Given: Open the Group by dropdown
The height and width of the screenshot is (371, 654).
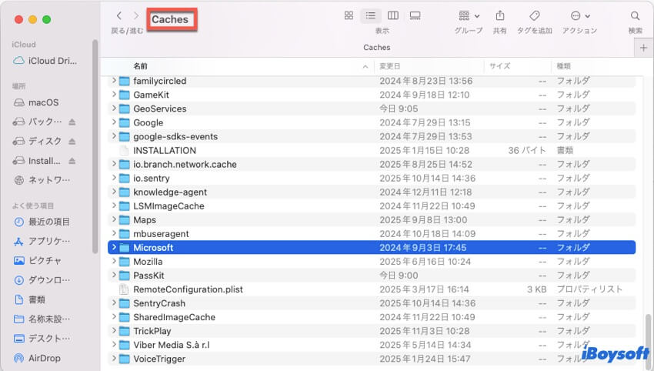Looking at the screenshot, I should pos(469,15).
